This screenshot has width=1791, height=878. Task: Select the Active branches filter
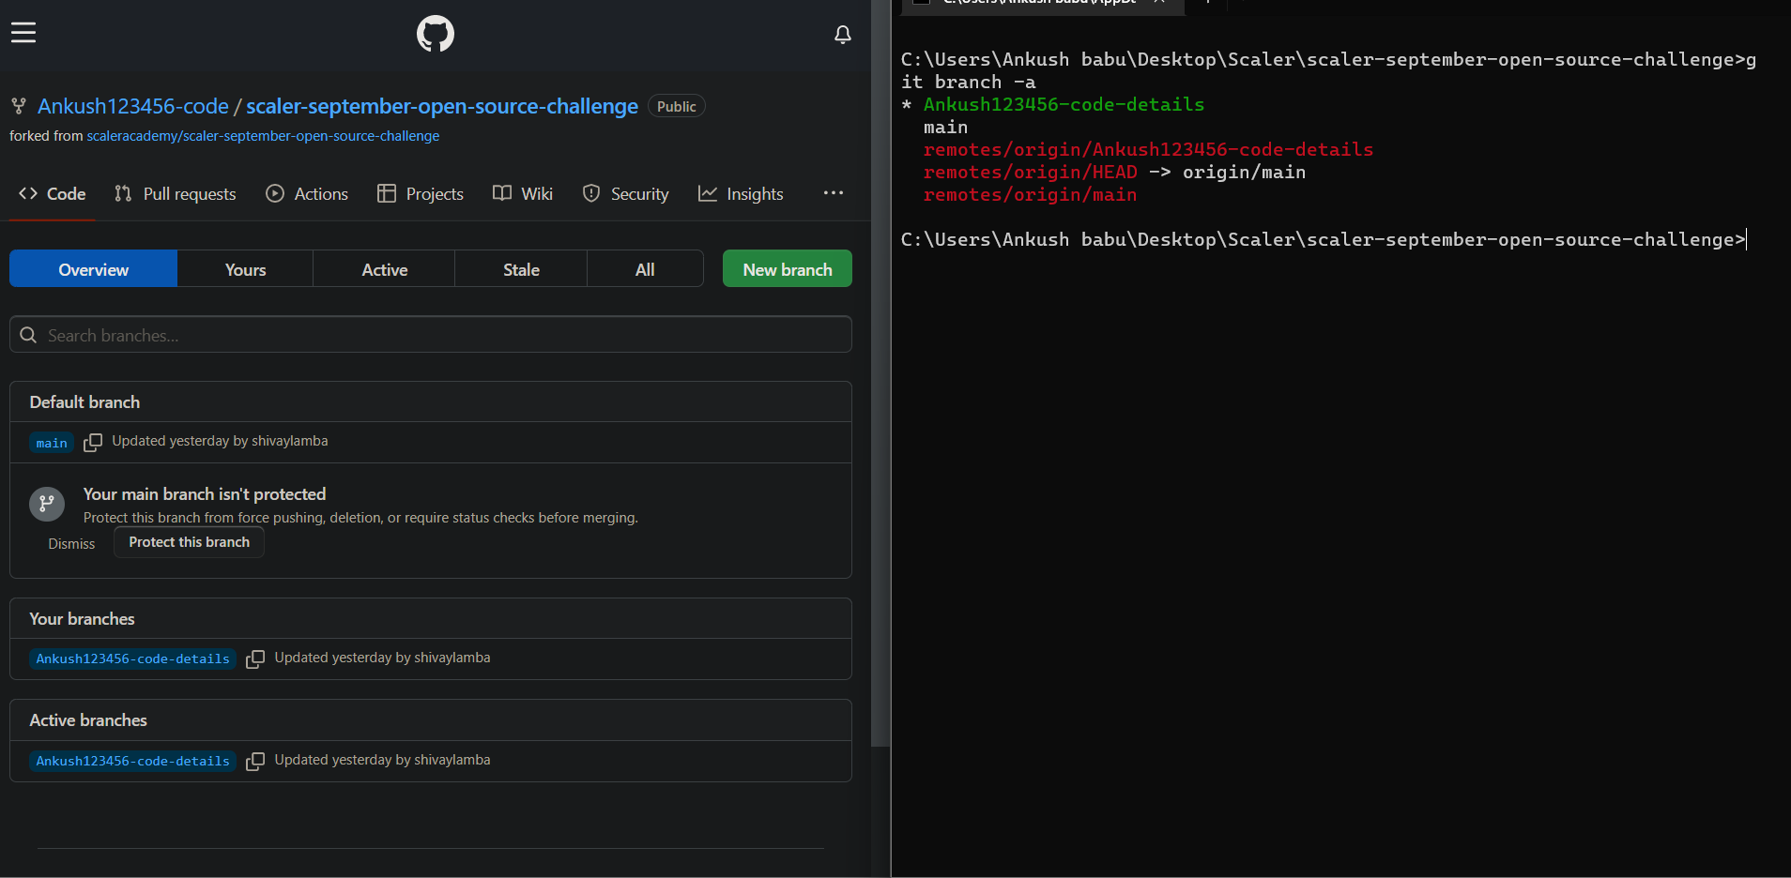pos(384,269)
